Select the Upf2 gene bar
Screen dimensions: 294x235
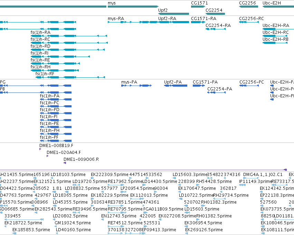pyautogui.click(x=174, y=14)
